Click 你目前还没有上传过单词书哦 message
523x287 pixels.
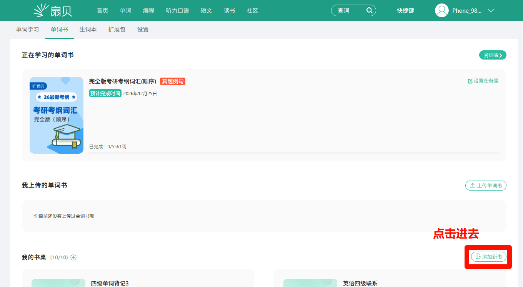click(x=64, y=216)
